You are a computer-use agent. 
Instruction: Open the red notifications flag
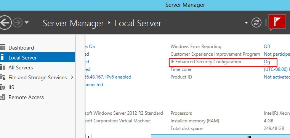[x=277, y=22]
